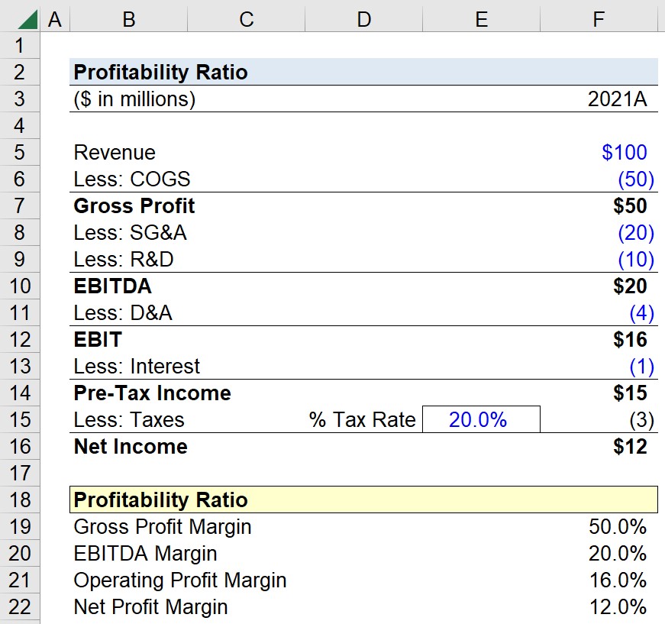The height and width of the screenshot is (624, 665).
Task: Select the 16.0% operating margin value
Action: (x=618, y=580)
